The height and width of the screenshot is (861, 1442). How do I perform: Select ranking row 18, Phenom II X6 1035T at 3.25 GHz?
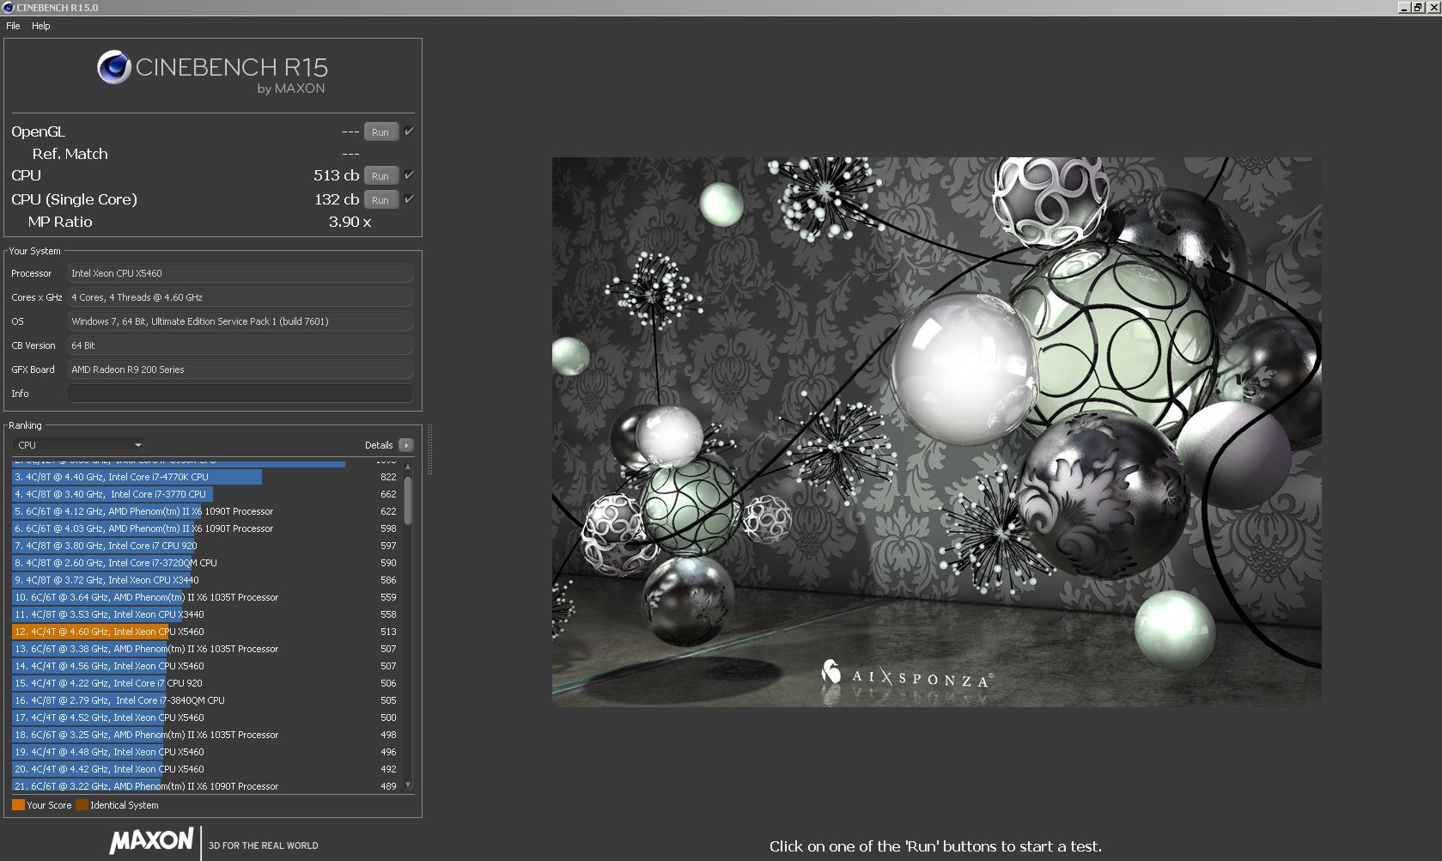coord(206,735)
